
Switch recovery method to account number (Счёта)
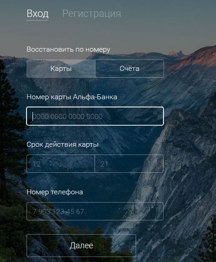129,69
